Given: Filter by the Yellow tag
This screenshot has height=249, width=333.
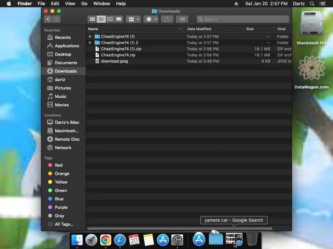Looking at the screenshot, I should pyautogui.click(x=63, y=182).
